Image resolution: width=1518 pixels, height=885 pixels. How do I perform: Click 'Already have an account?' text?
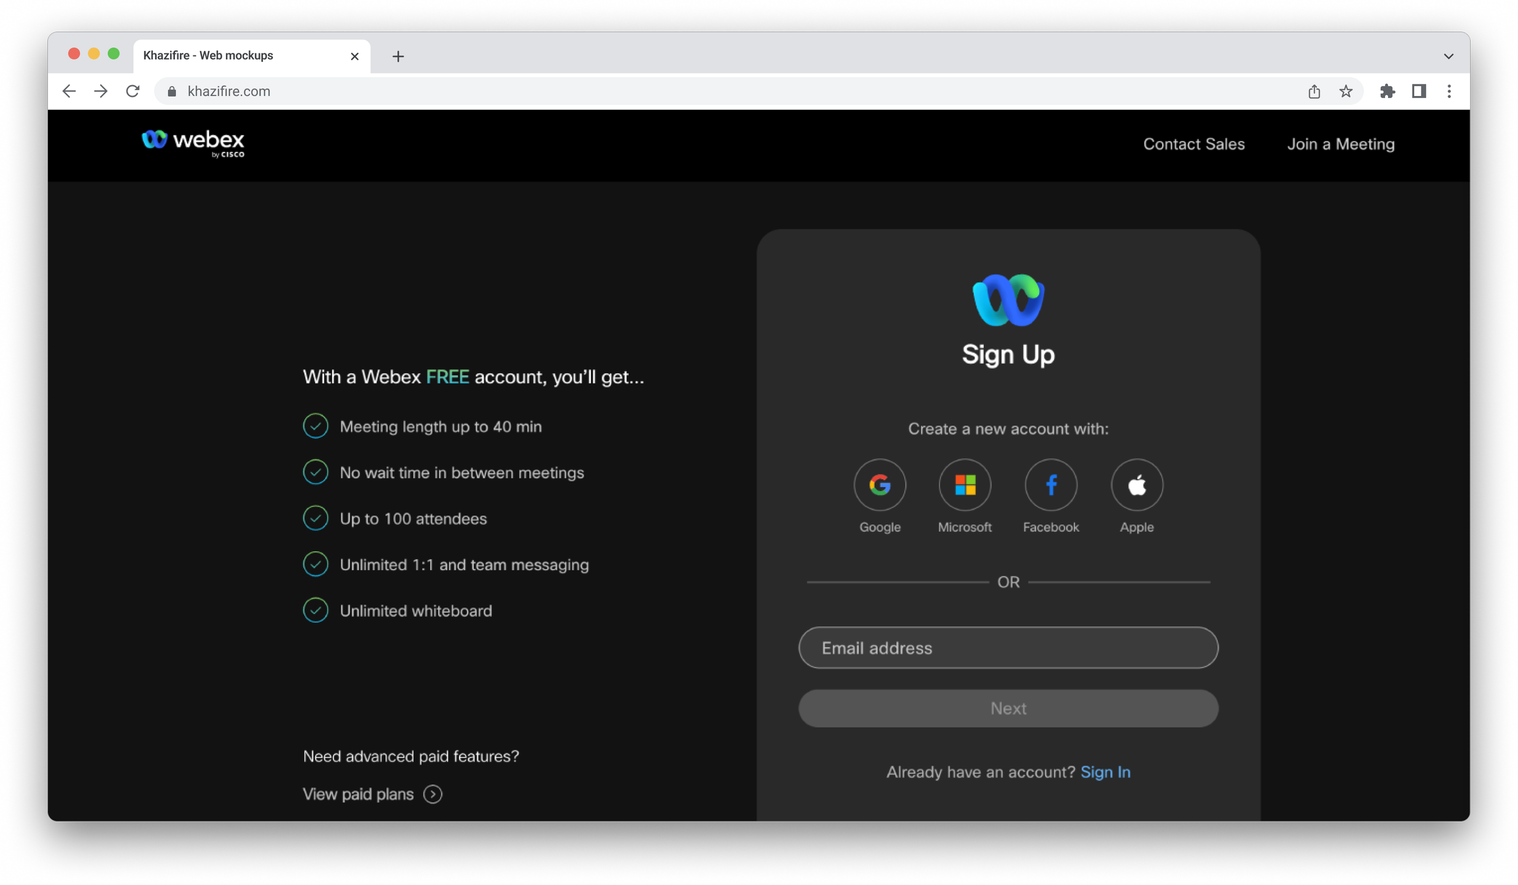[981, 771]
